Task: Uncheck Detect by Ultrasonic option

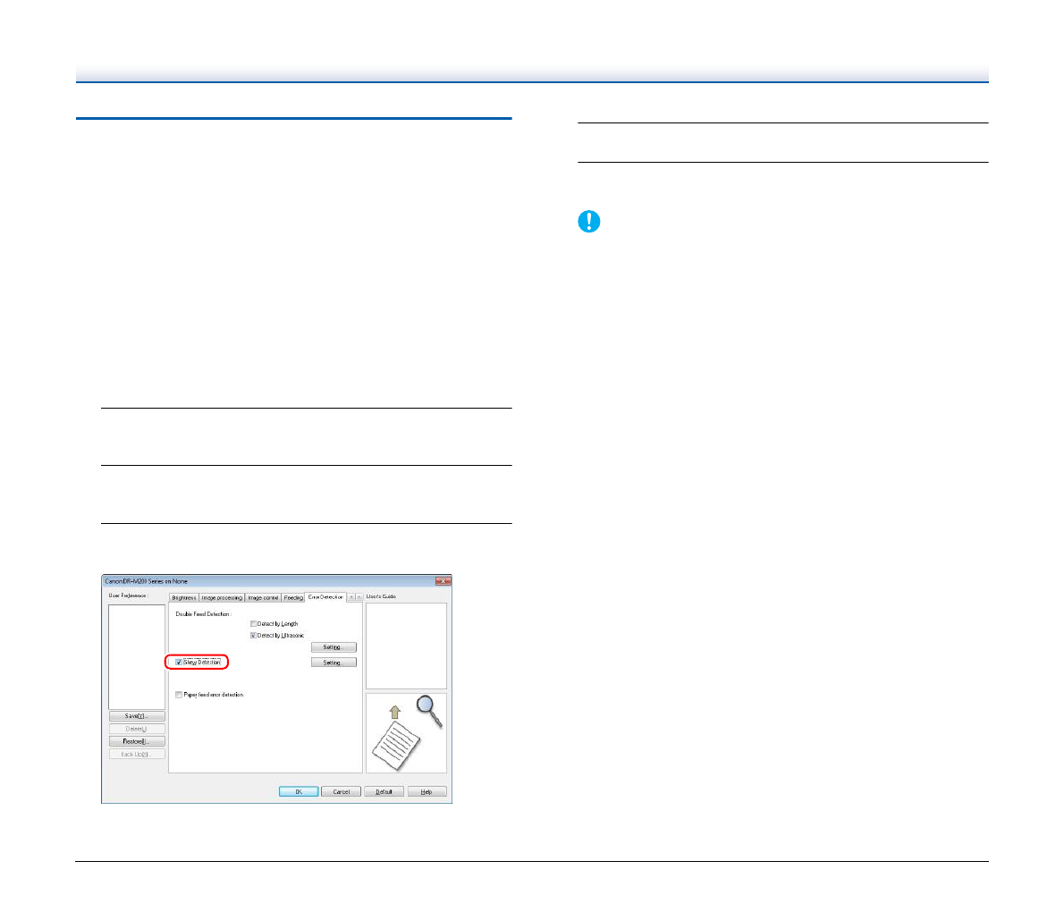Action: 254,635
